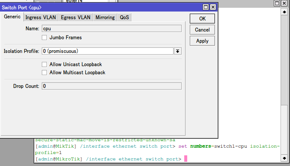Place cursor at terminal command prompt

coord(186,159)
